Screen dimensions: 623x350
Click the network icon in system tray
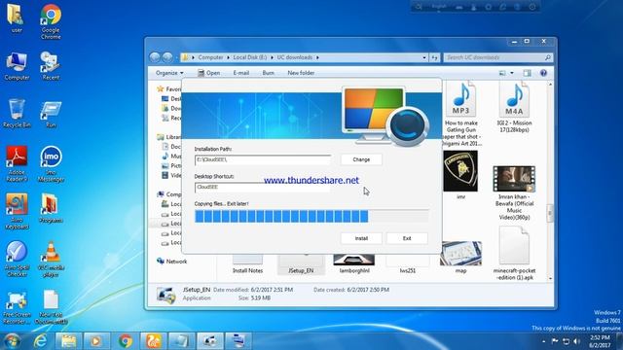566,341
